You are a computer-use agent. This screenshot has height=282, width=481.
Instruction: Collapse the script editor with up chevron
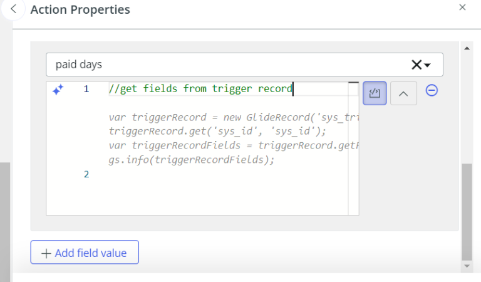coord(403,93)
